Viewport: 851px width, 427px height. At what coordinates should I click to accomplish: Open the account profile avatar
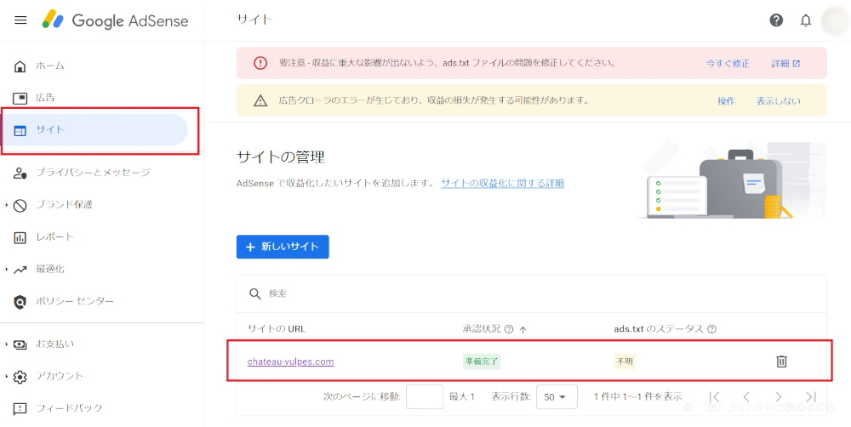pyautogui.click(x=836, y=20)
